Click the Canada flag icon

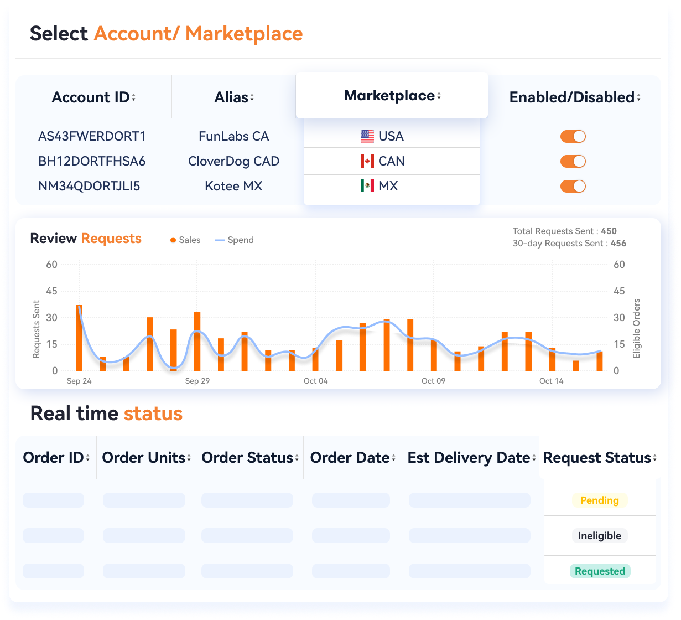point(367,161)
